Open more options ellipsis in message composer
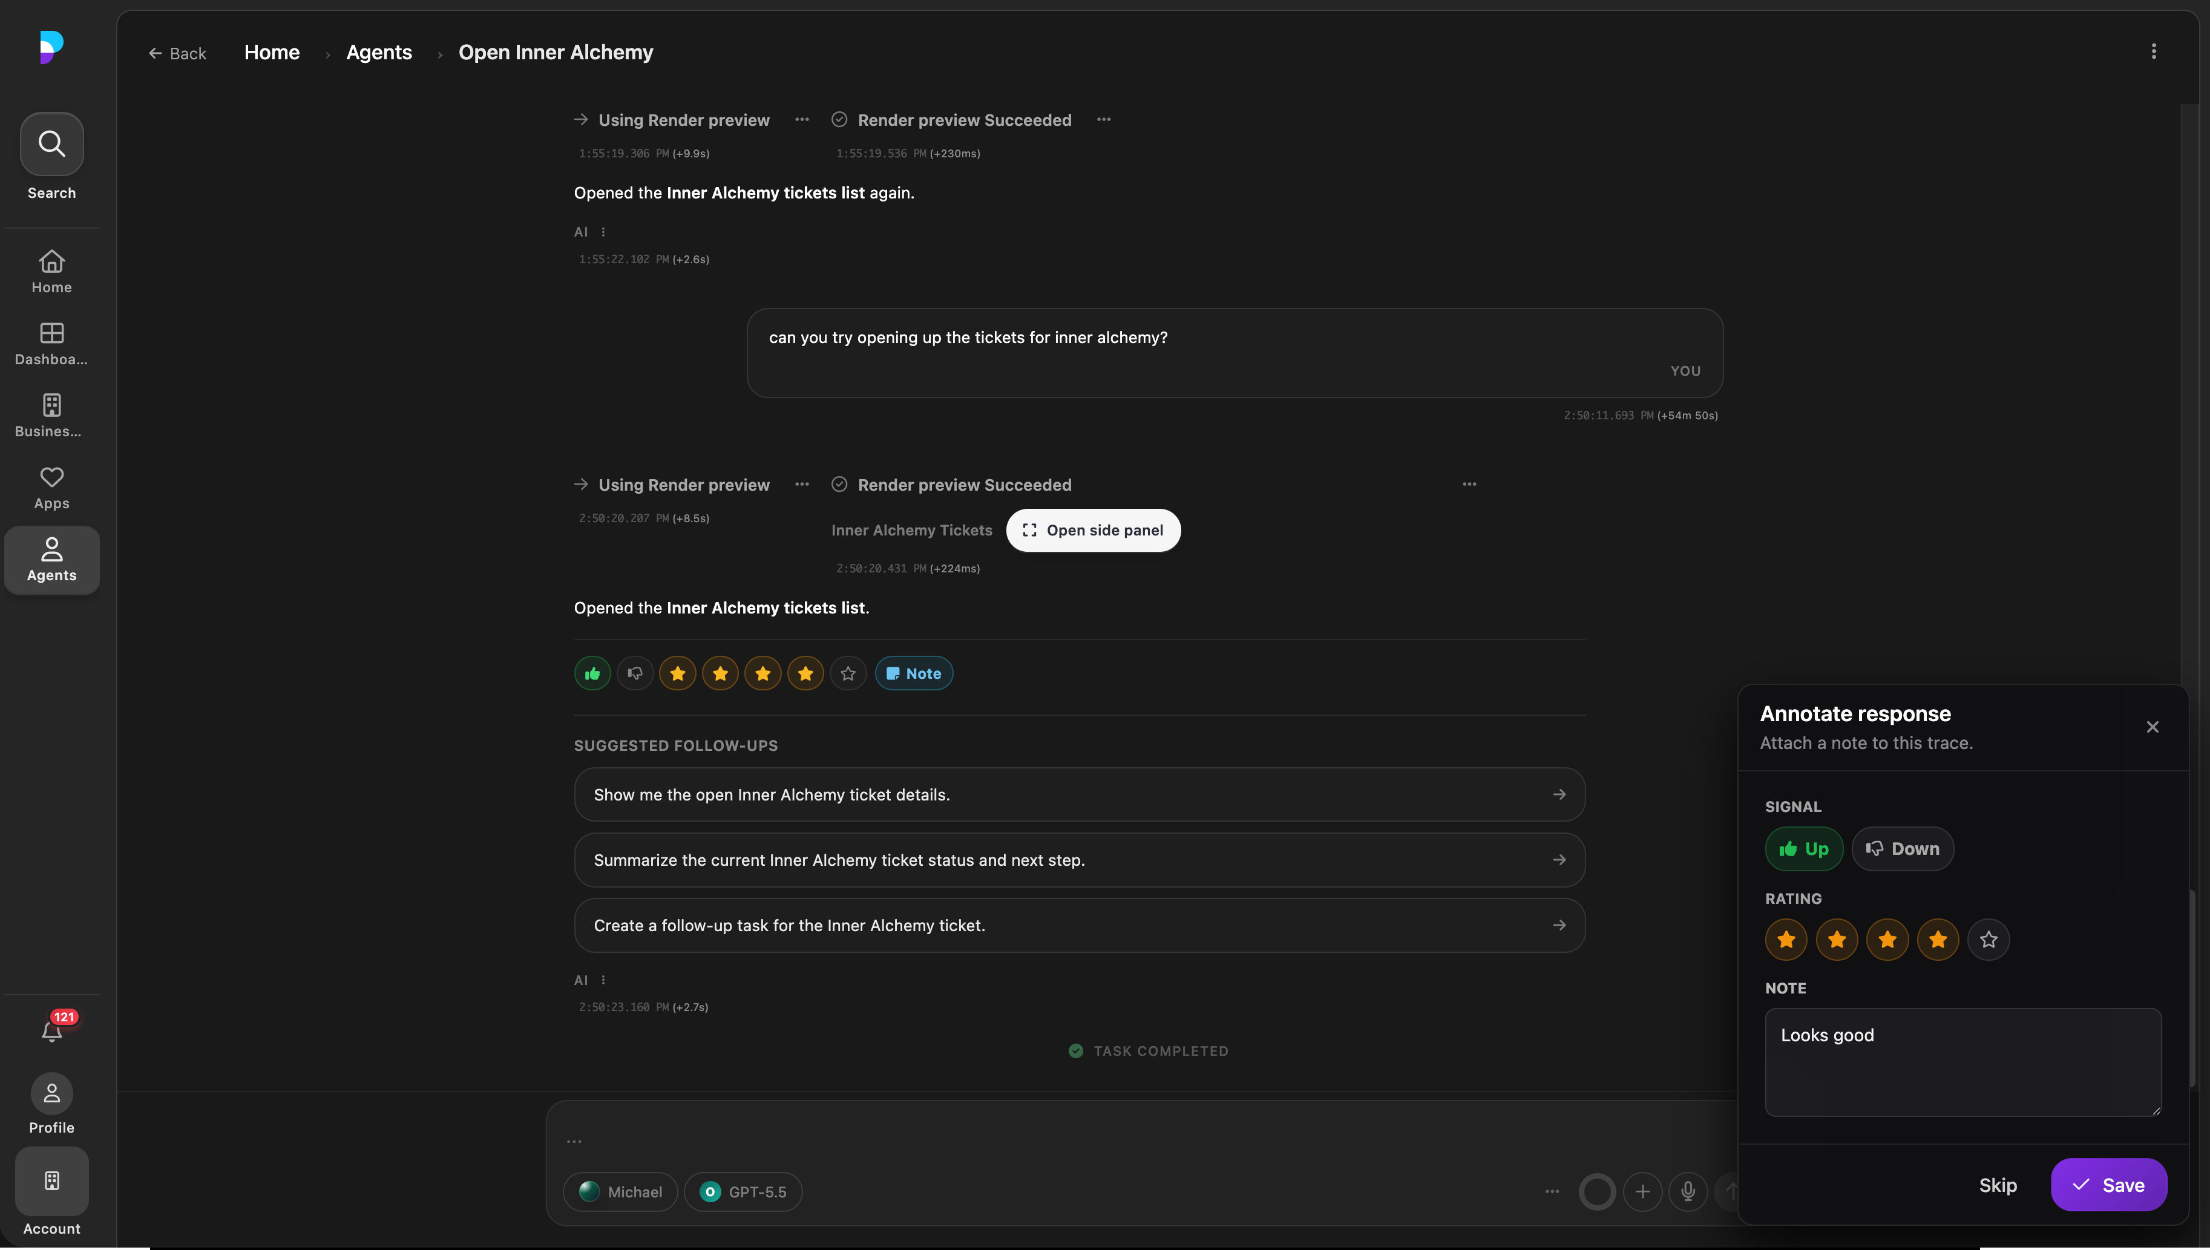Image resolution: width=2210 pixels, height=1250 pixels. [x=1552, y=1192]
